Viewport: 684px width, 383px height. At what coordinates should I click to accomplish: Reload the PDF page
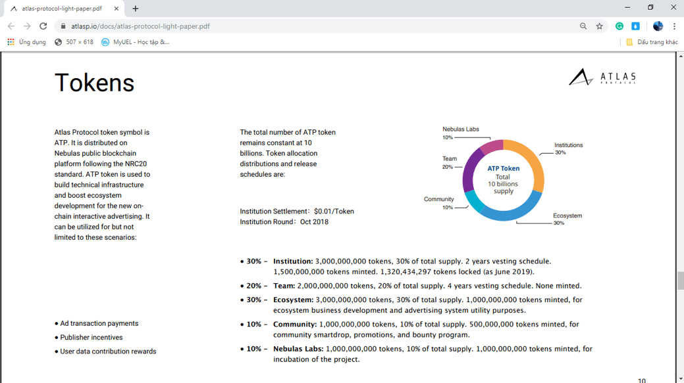coord(43,26)
